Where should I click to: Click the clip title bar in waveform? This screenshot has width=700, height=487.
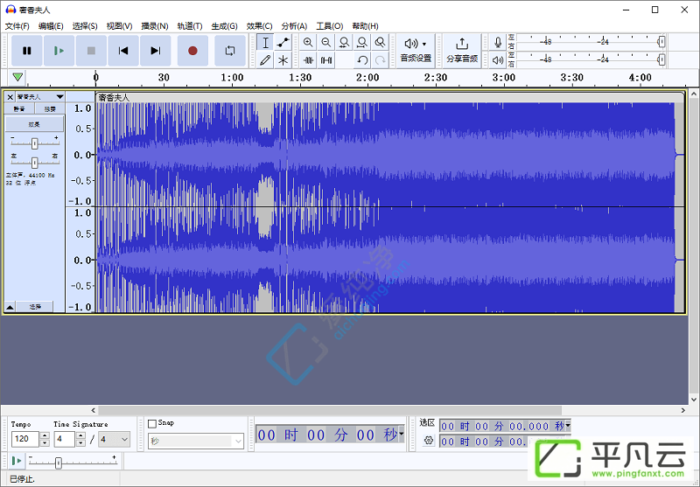388,97
